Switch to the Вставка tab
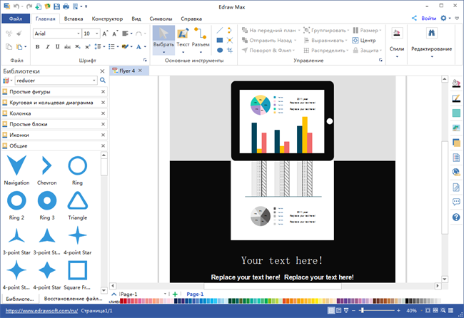Screen dimensions: 464x318 point(74,19)
